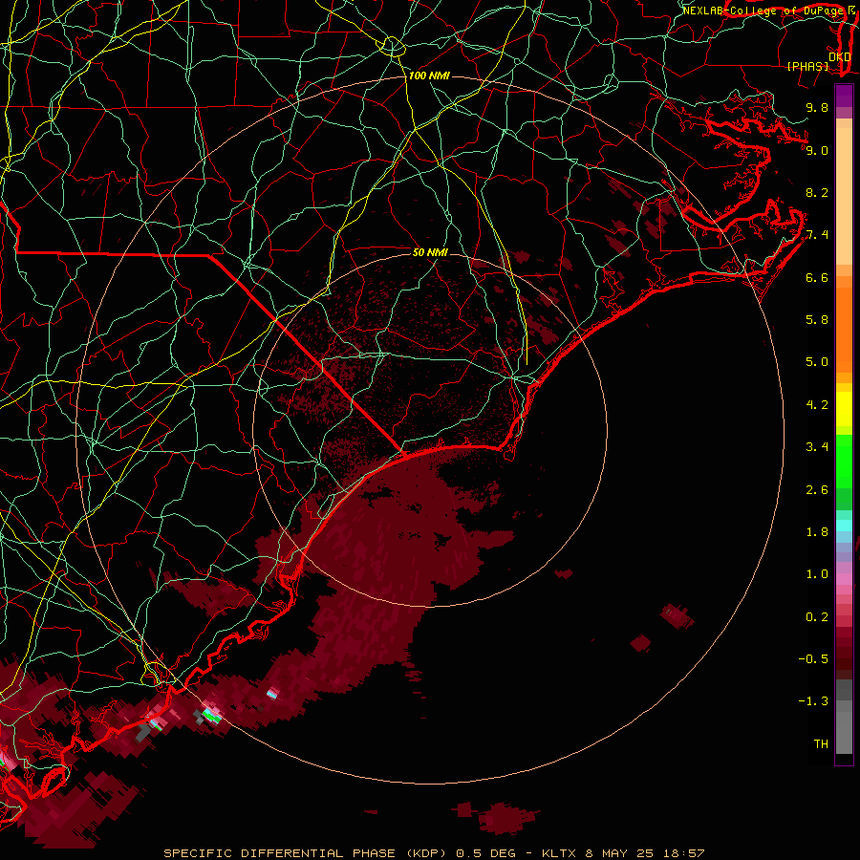Select the 4.2 scale value

click(817, 405)
